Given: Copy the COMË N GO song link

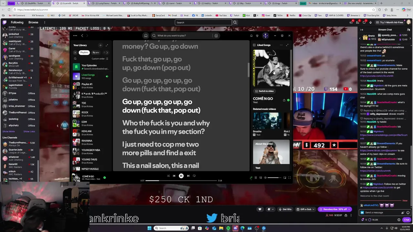Looking at the screenshot, I should coord(284,100).
